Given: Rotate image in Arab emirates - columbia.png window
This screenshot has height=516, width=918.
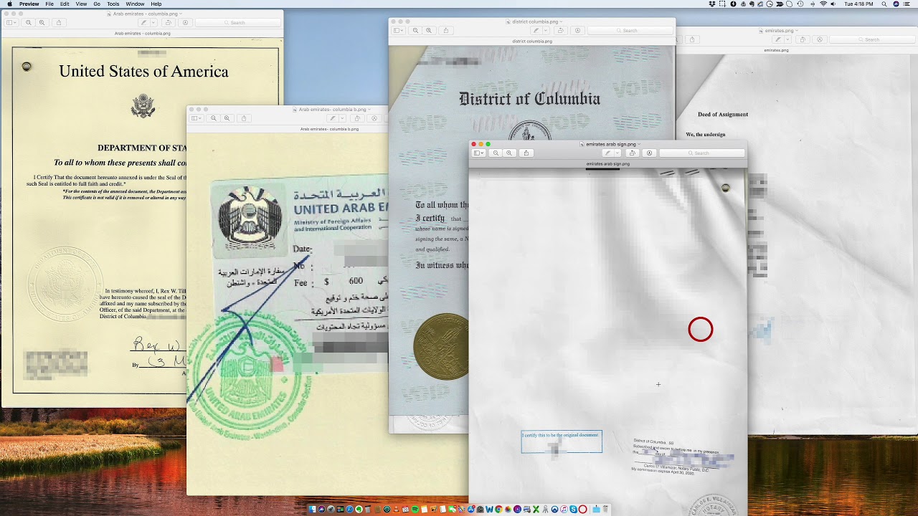Looking at the screenshot, I should tap(169, 22).
